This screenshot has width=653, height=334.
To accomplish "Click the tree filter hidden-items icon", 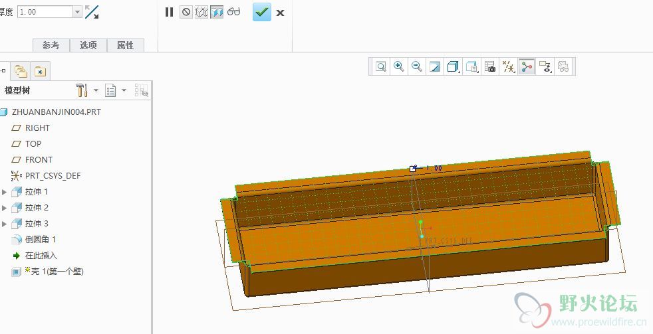I will pyautogui.click(x=142, y=90).
